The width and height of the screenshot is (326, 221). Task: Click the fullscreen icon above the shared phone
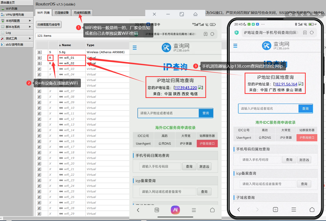pos(182,14)
